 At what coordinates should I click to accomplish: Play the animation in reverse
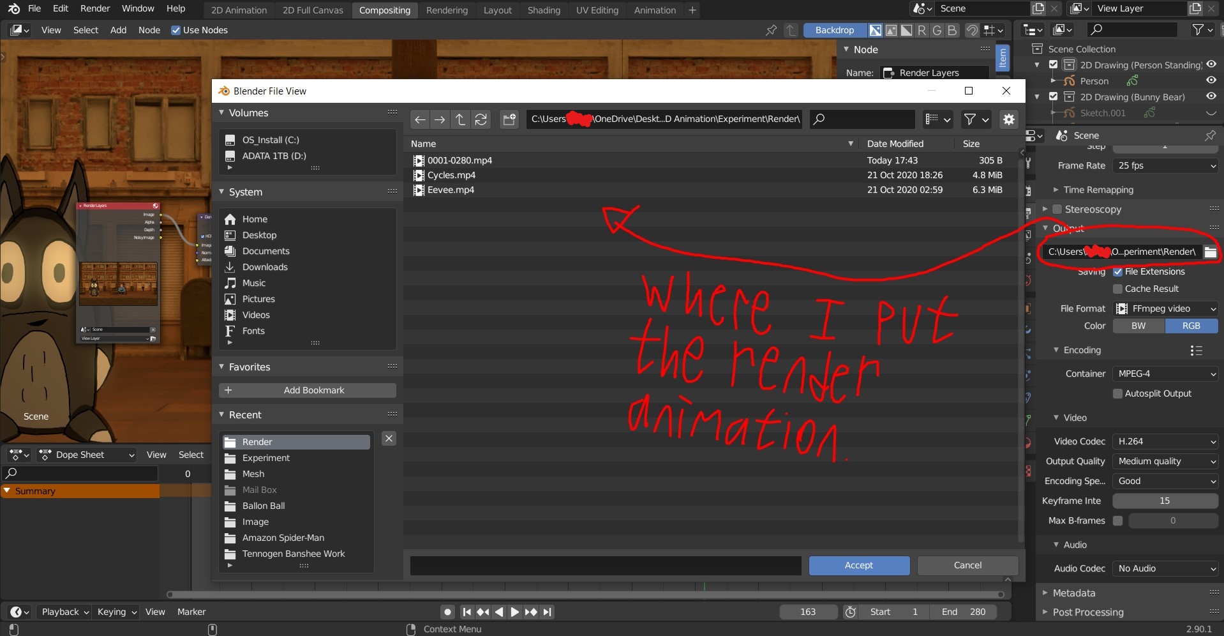(x=499, y=612)
